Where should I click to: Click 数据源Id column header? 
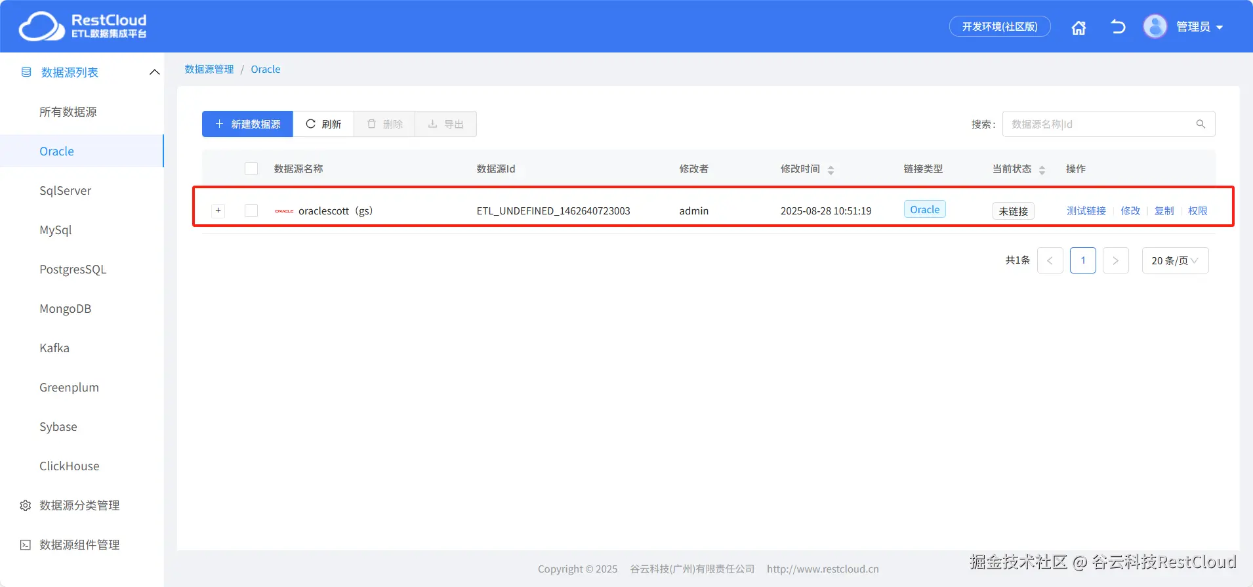pyautogui.click(x=496, y=169)
